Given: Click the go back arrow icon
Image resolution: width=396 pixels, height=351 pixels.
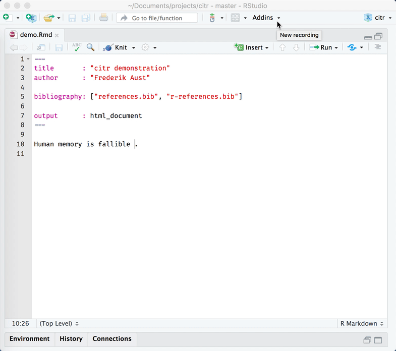Looking at the screenshot, I should [x=14, y=47].
